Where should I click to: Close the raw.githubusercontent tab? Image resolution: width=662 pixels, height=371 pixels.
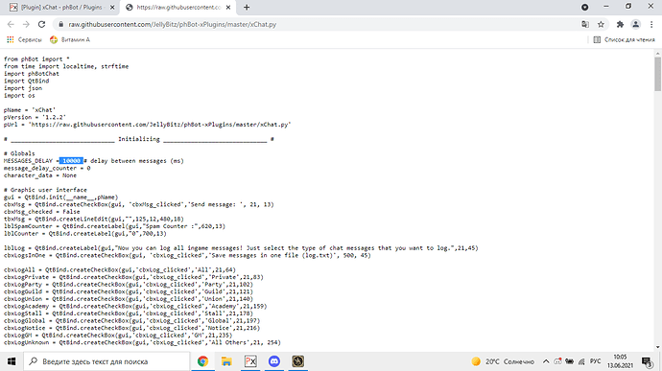coord(228,7)
